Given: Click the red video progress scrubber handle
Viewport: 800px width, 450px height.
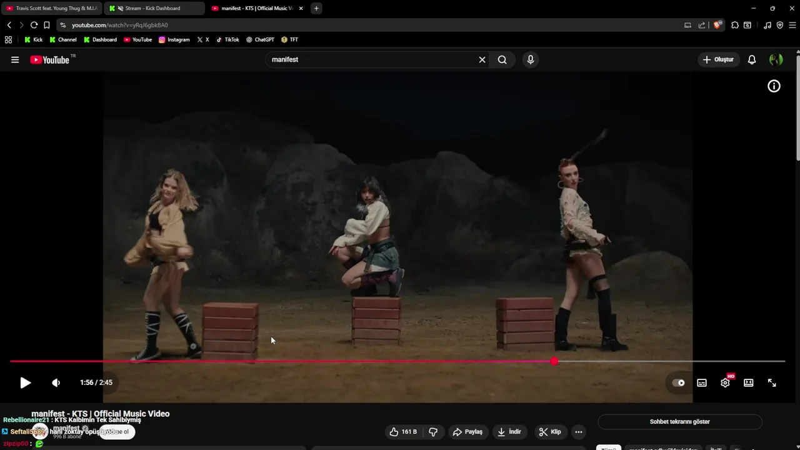Looking at the screenshot, I should pyautogui.click(x=554, y=361).
